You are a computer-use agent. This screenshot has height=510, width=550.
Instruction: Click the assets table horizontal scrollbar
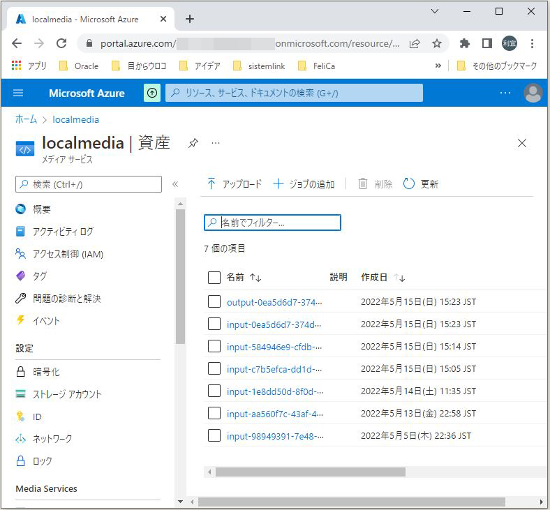311,472
